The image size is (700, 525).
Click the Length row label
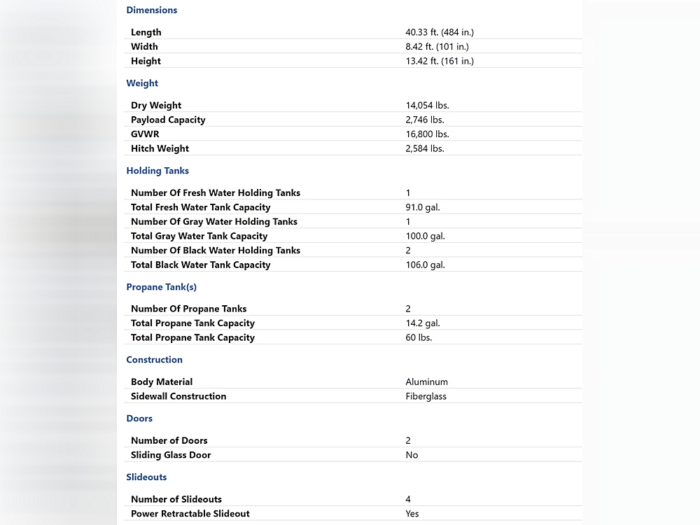pos(146,32)
